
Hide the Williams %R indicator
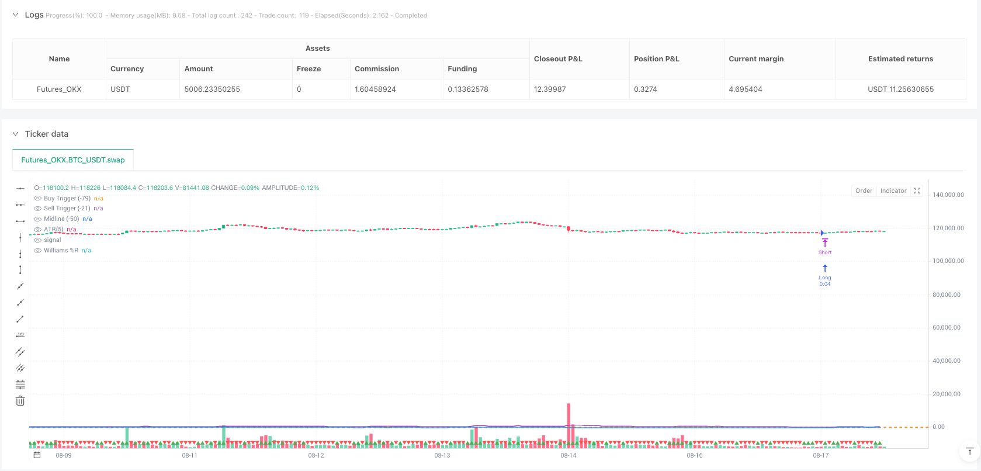[38, 251]
